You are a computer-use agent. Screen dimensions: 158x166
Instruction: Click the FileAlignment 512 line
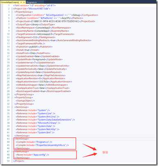pos(36,37)
